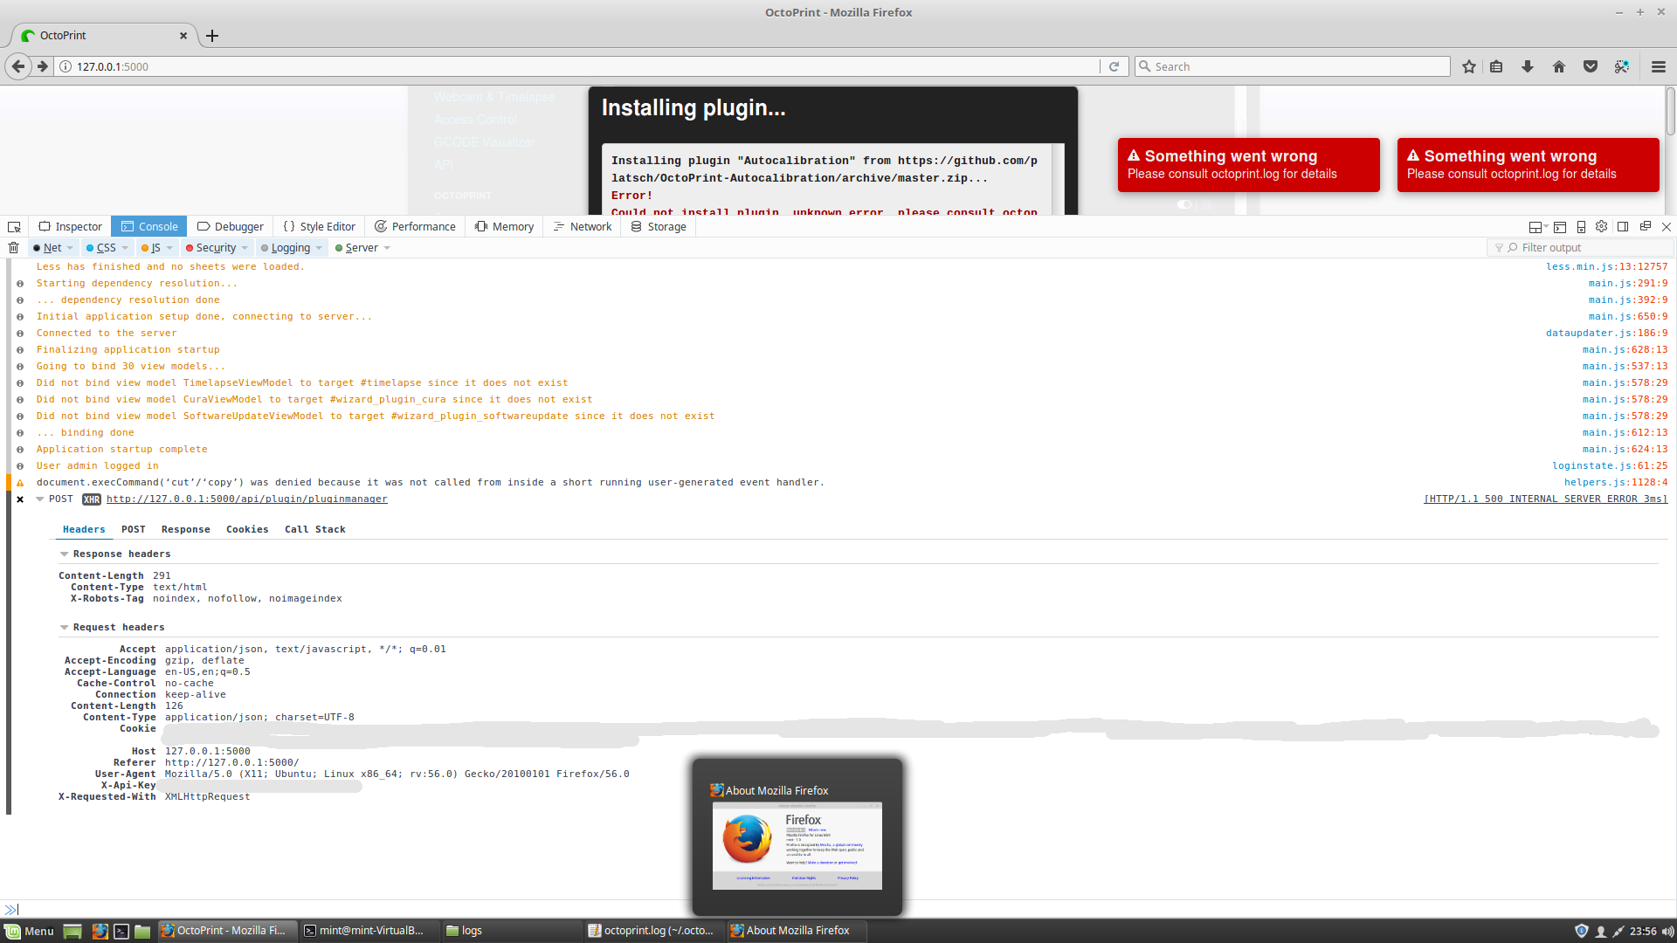This screenshot has height=943, width=1677.
Task: Reload the current page
Action: tap(1115, 65)
